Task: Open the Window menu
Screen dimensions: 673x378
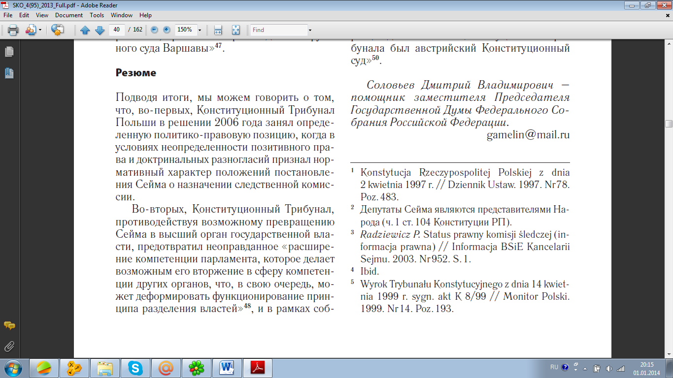Action: pyautogui.click(x=122, y=15)
